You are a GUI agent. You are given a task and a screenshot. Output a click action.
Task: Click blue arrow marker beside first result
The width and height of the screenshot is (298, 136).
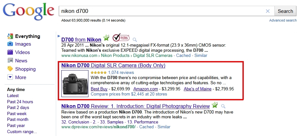click(x=59, y=36)
